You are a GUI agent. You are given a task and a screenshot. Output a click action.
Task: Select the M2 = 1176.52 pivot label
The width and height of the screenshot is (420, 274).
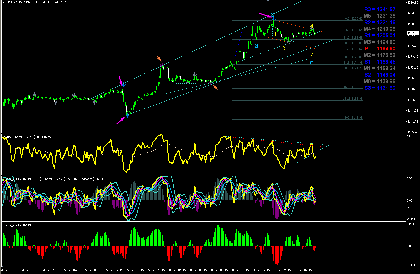coord(380,55)
